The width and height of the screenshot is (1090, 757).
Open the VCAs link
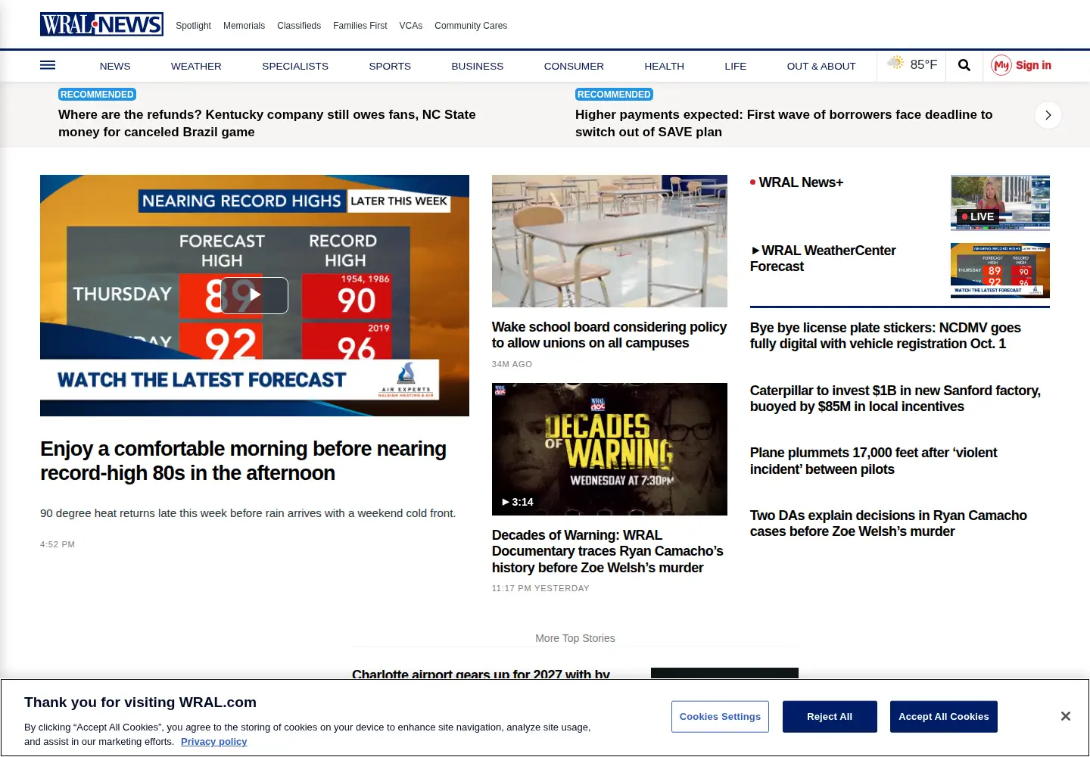point(411,26)
